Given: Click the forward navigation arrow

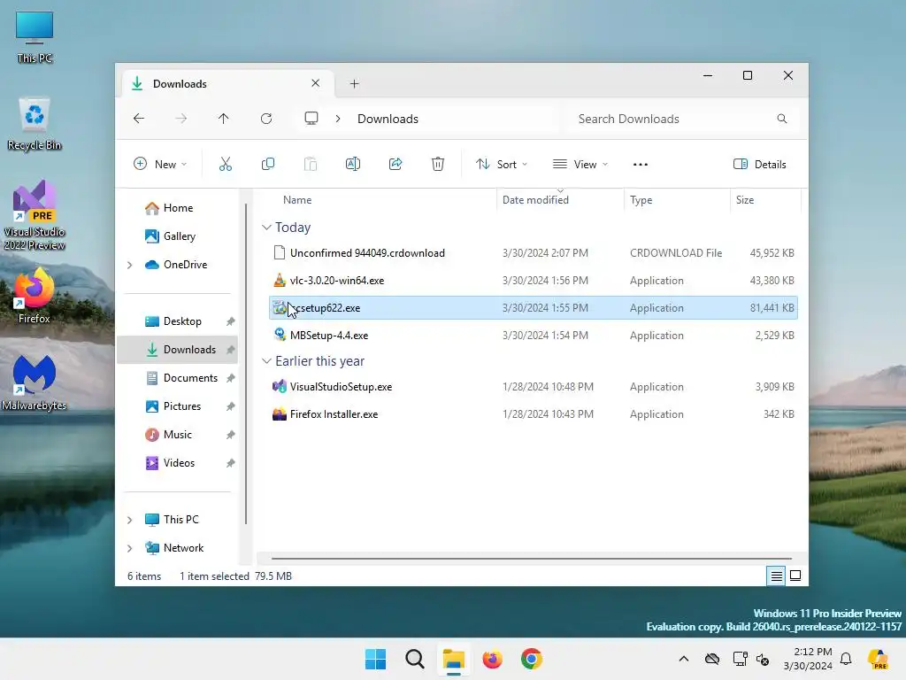Looking at the screenshot, I should click(x=180, y=119).
